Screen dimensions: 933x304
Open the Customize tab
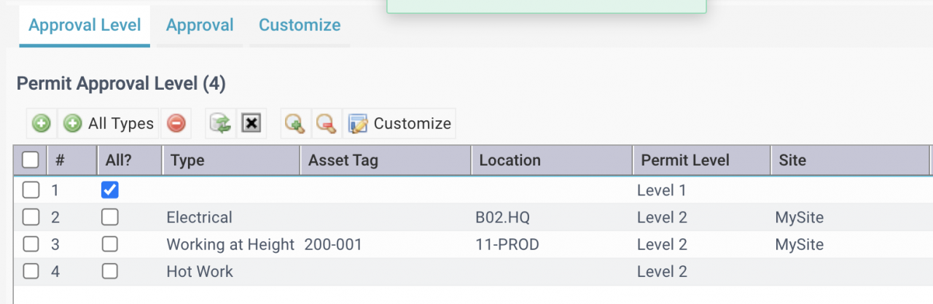click(300, 26)
